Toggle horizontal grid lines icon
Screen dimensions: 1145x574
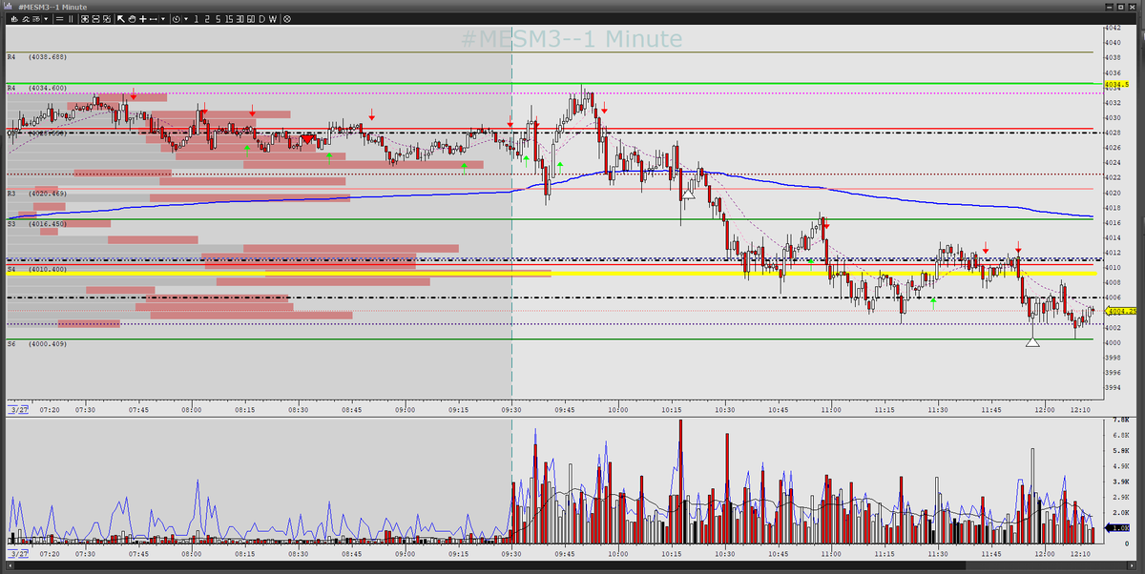pyautogui.click(x=59, y=19)
